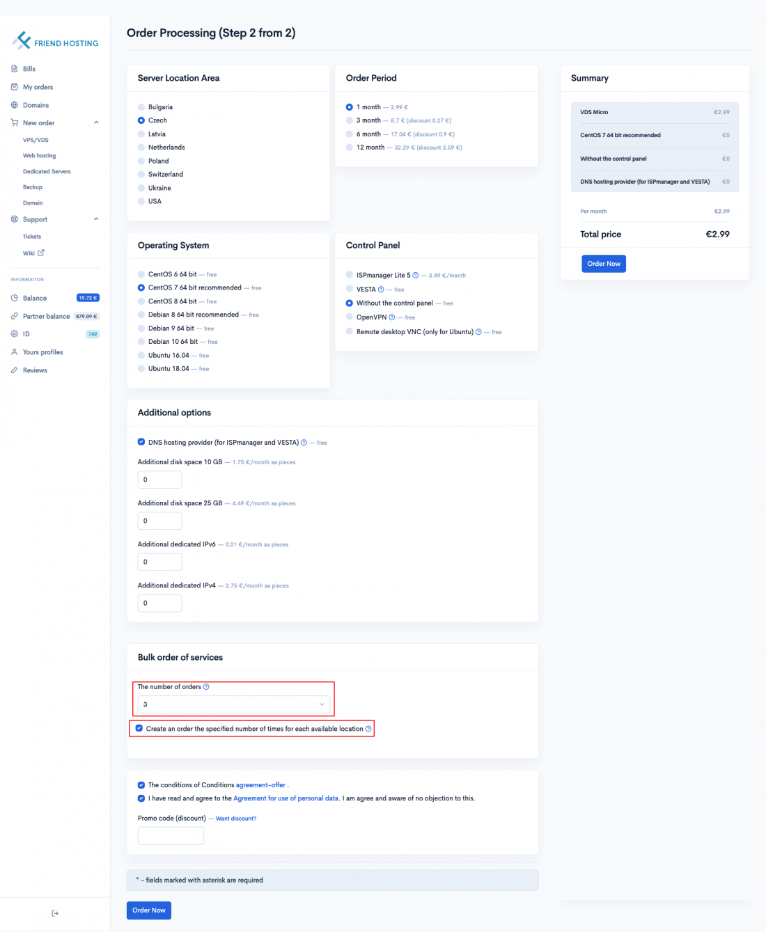Screen dimensions: 766x932
Task: Open Domain under New order
Action: coord(33,203)
